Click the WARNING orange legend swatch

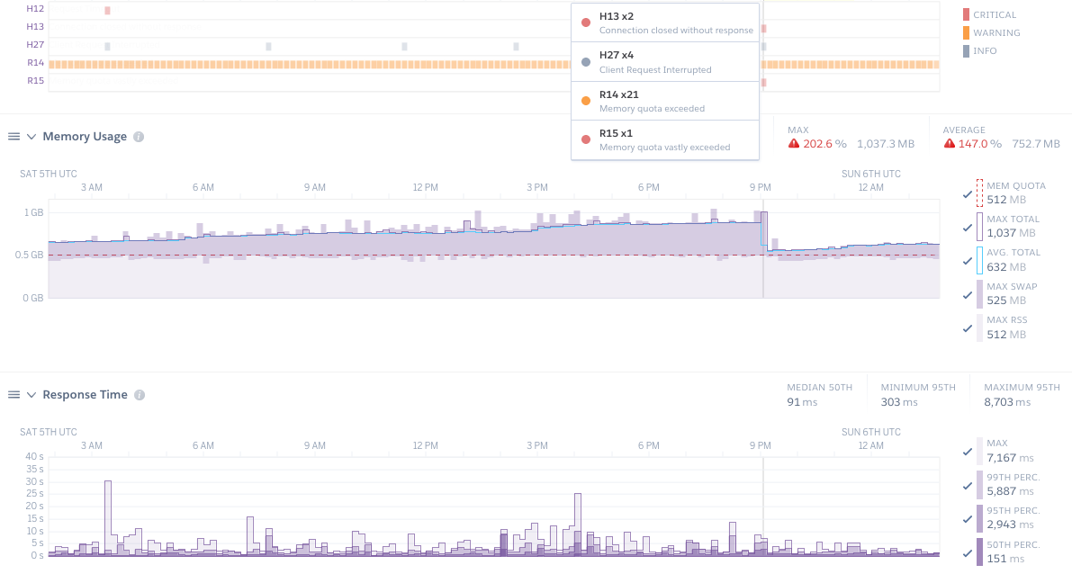966,32
